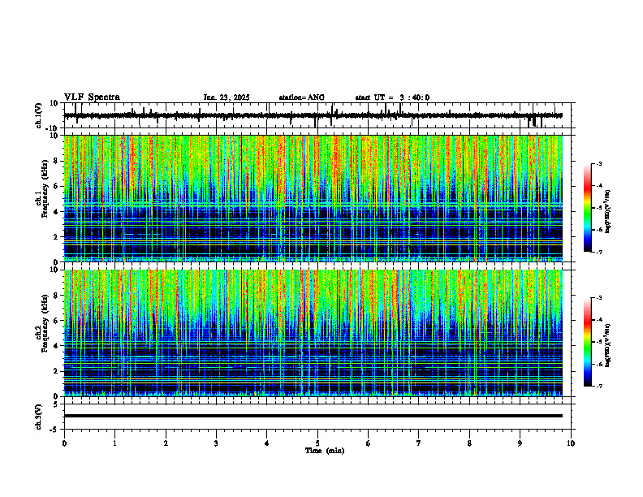Click the "3" tick on the time axis

[x=216, y=443]
